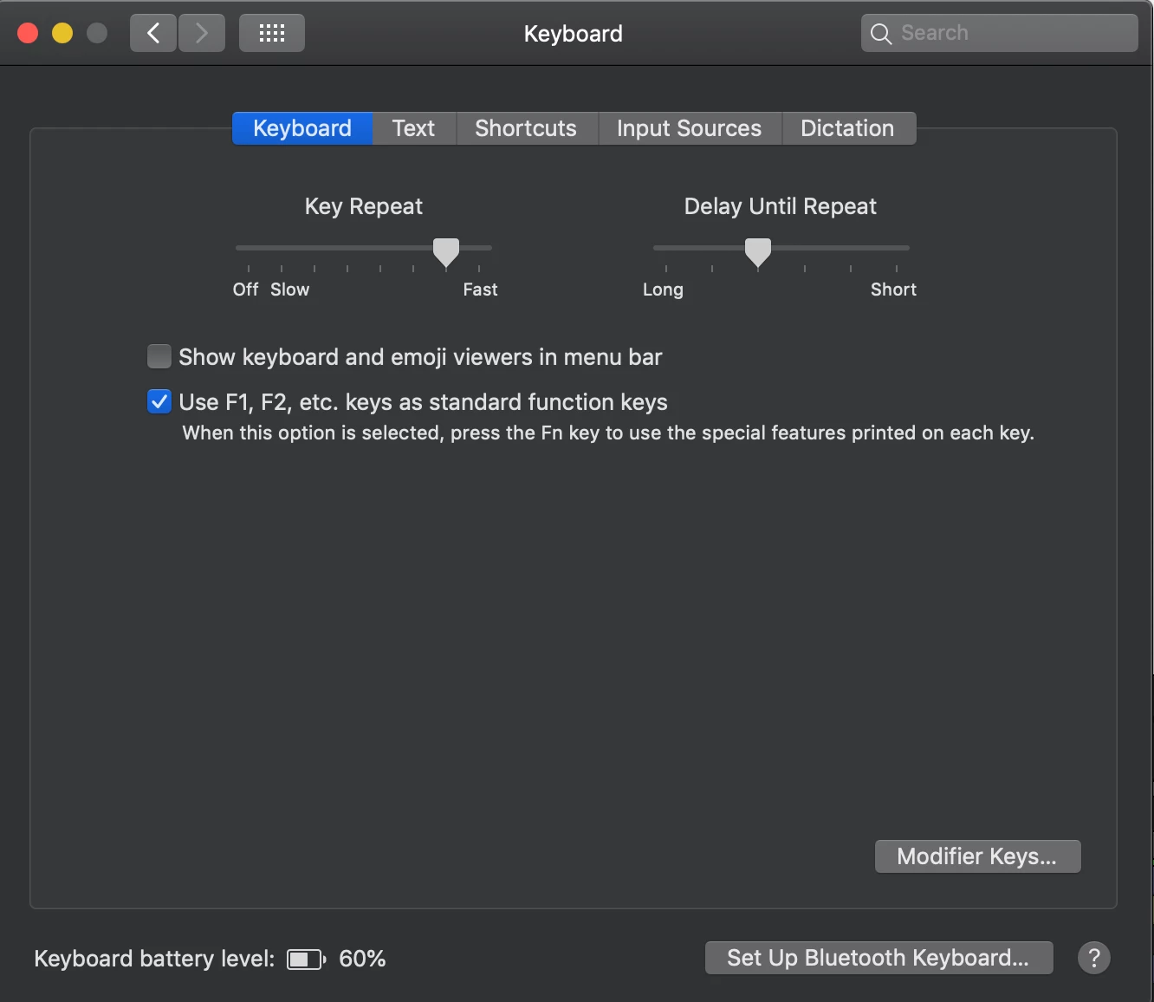Click the Keyboard battery level label
This screenshot has height=1002, width=1154.
pyautogui.click(x=154, y=959)
